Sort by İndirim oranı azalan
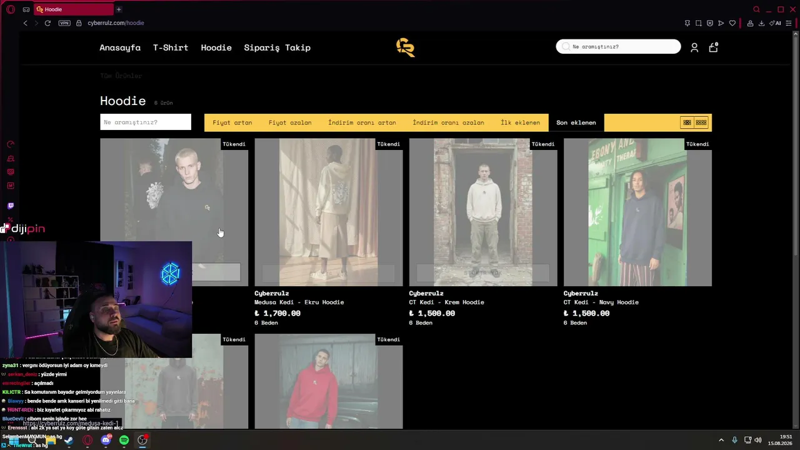This screenshot has height=450, width=800. pos(448,122)
